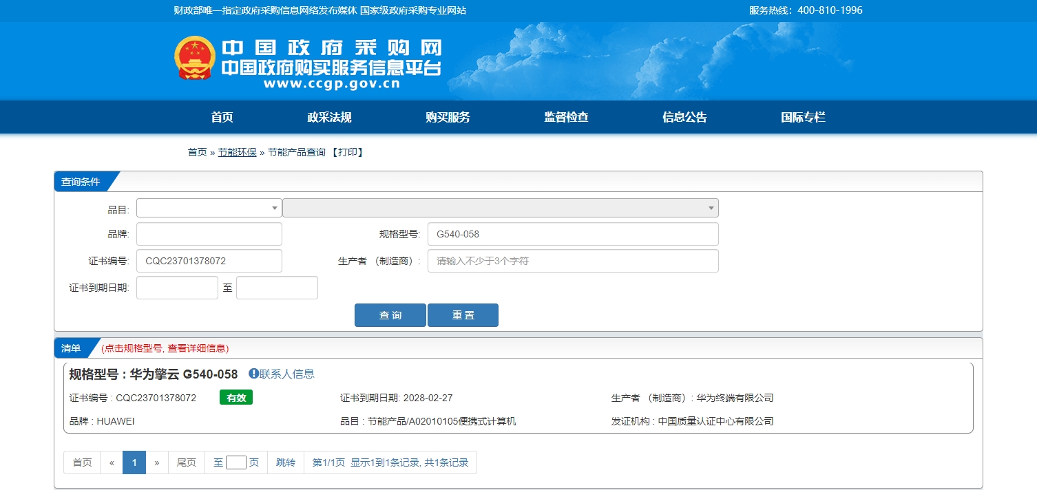This screenshot has width=1037, height=490.
Task: Click the certificate expiry end date field
Action: click(x=277, y=288)
